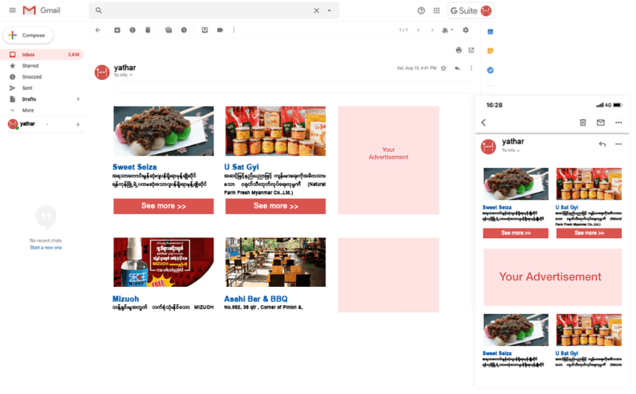Image resolution: width=636 pixels, height=394 pixels.
Task: Snooze this email with the clock icon
Action: [184, 30]
